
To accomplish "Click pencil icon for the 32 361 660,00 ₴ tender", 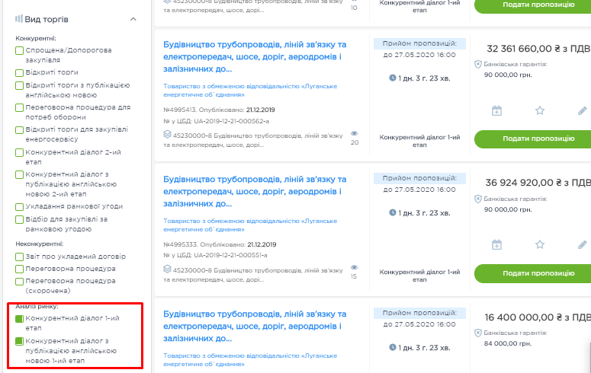I will 582,110.
